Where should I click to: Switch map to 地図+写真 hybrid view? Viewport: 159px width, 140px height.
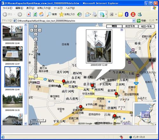coord(146,26)
